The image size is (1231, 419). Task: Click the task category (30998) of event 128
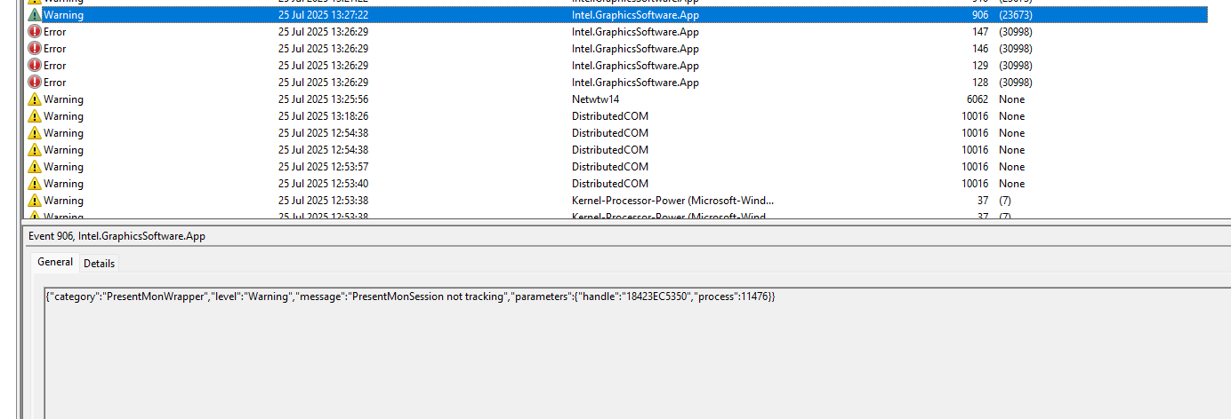1015,83
